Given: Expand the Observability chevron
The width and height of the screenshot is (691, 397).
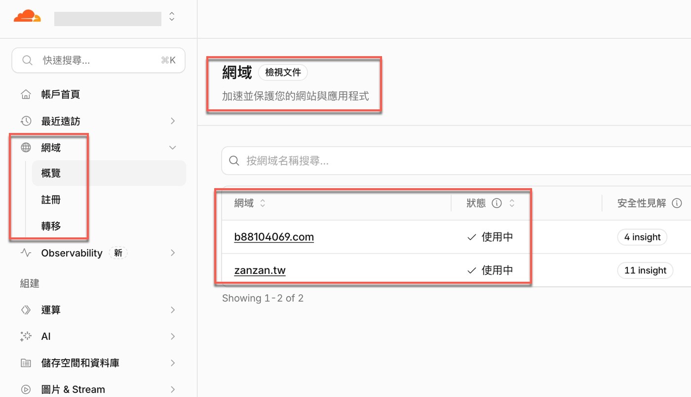Looking at the screenshot, I should [x=173, y=253].
